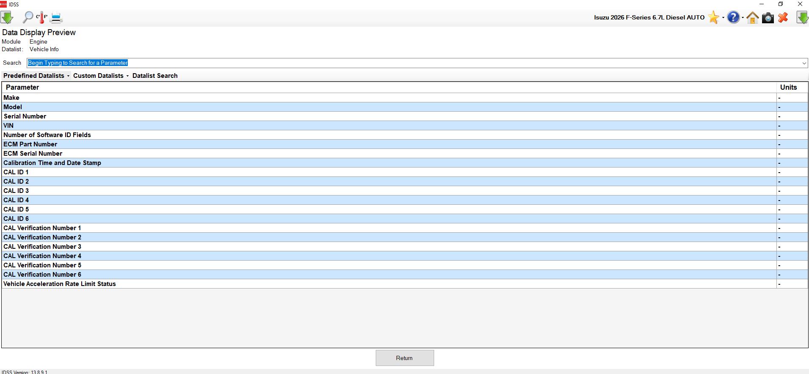Toggle Celsius/Fahrenheit temperature units icon
The height and width of the screenshot is (374, 809).
click(41, 17)
